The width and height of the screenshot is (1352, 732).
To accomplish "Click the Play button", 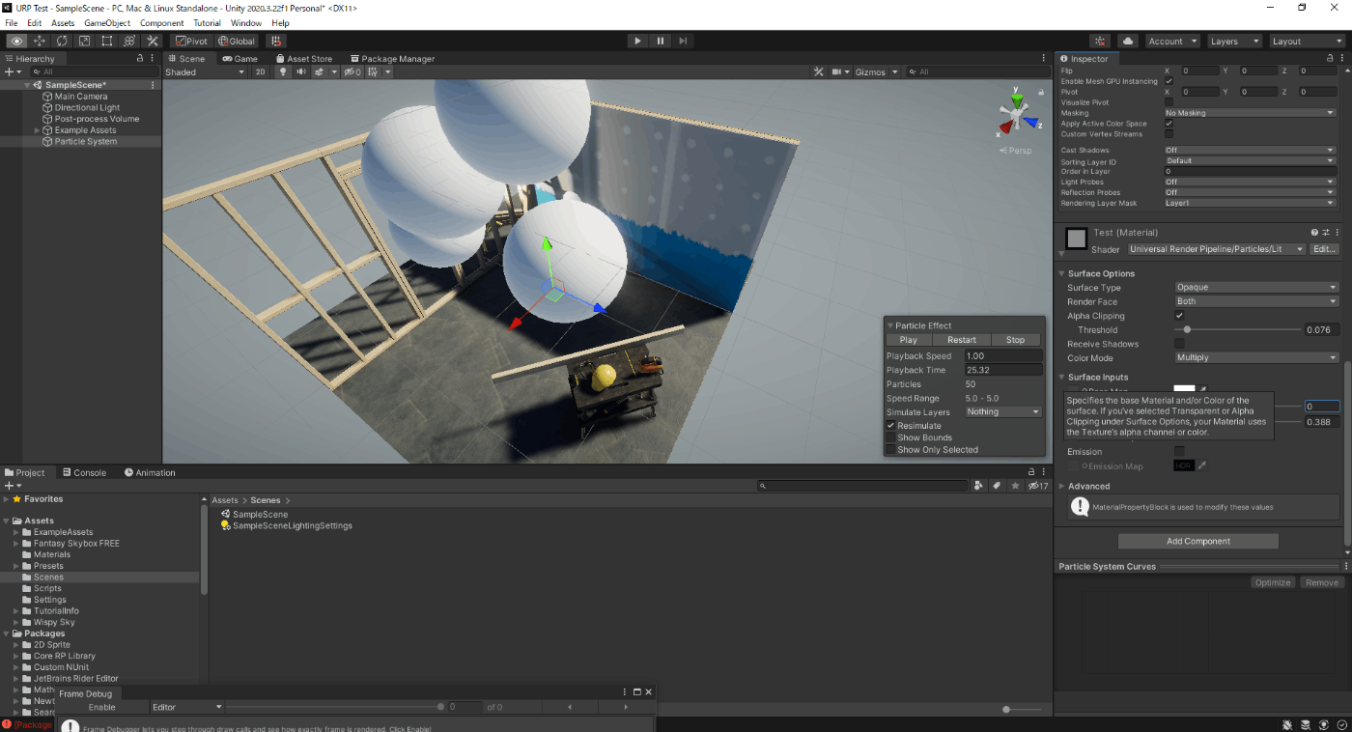I will [637, 41].
